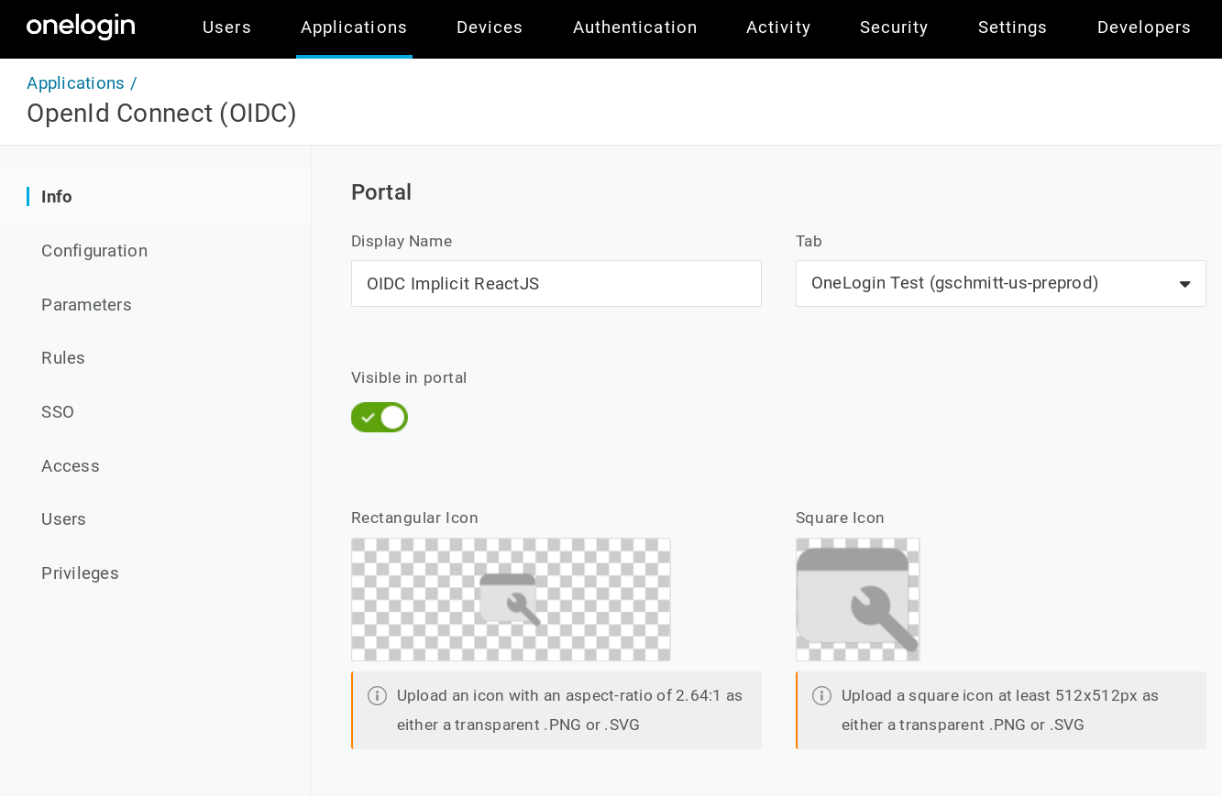Click the 'Rectangular Icon' label
This screenshot has width=1222, height=796.
pyautogui.click(x=414, y=518)
